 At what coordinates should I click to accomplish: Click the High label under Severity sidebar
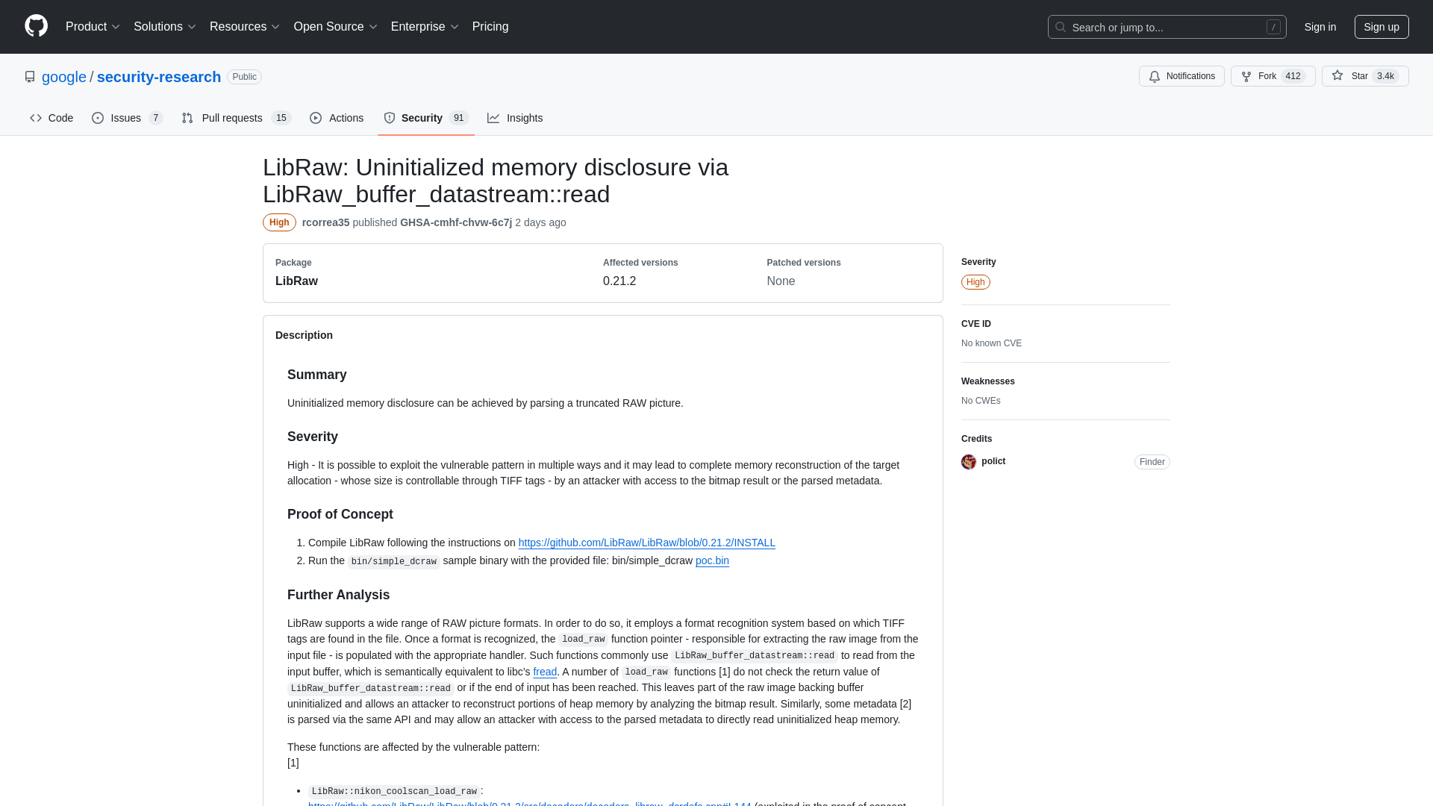975,282
